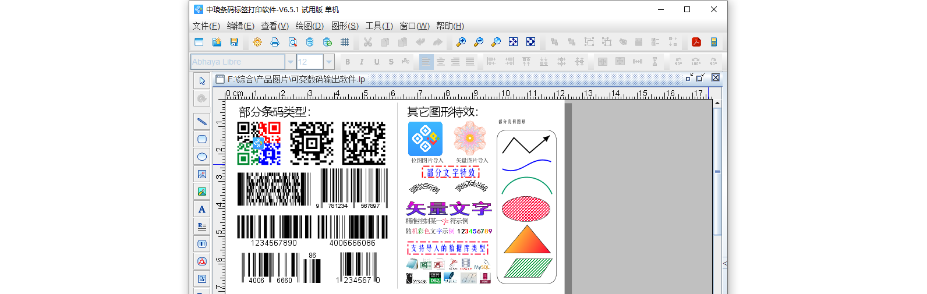Click the 部分条码类型 heading text
Image resolution: width=927 pixels, height=294 pixels.
(275, 112)
